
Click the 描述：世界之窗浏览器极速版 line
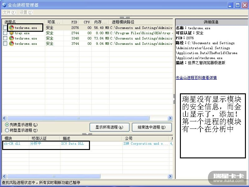click(x=200, y=63)
